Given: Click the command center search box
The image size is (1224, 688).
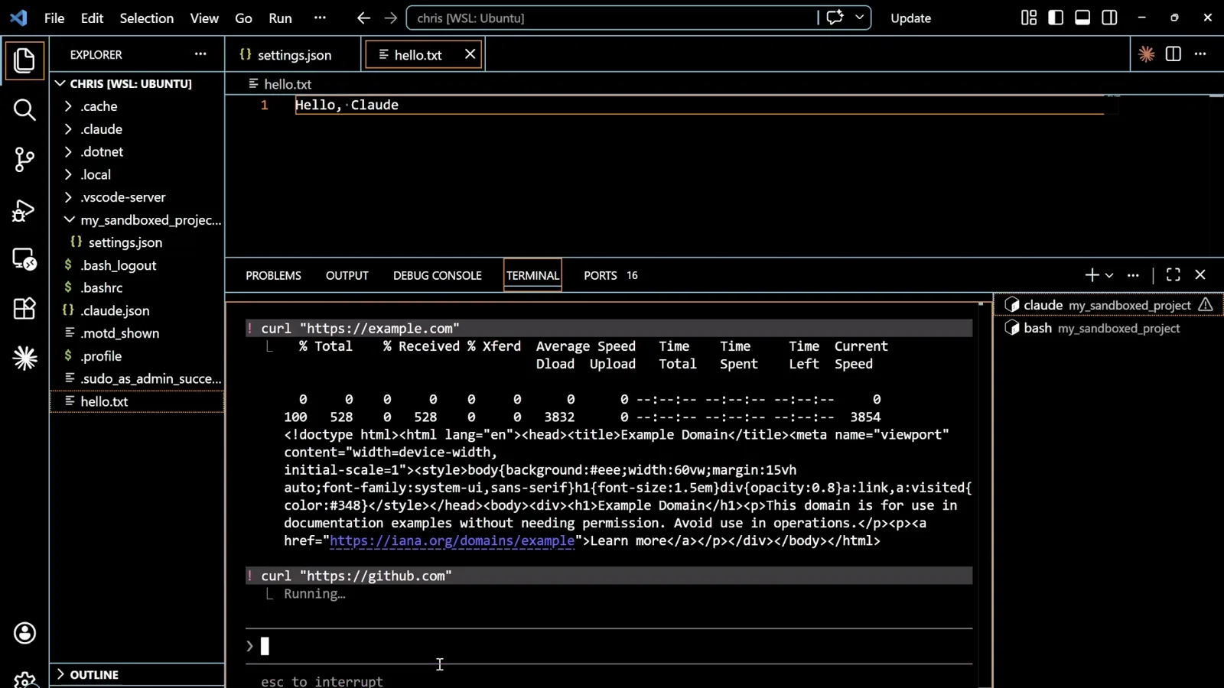Looking at the screenshot, I should (612, 18).
